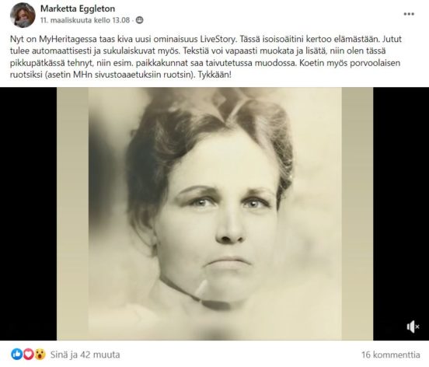This screenshot has height=367, width=429.
Task: Click the audience privacy icon beside timestamp
Action: (140, 20)
